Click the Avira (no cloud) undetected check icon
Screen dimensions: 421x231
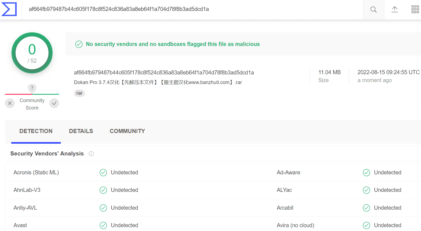click(x=366, y=226)
